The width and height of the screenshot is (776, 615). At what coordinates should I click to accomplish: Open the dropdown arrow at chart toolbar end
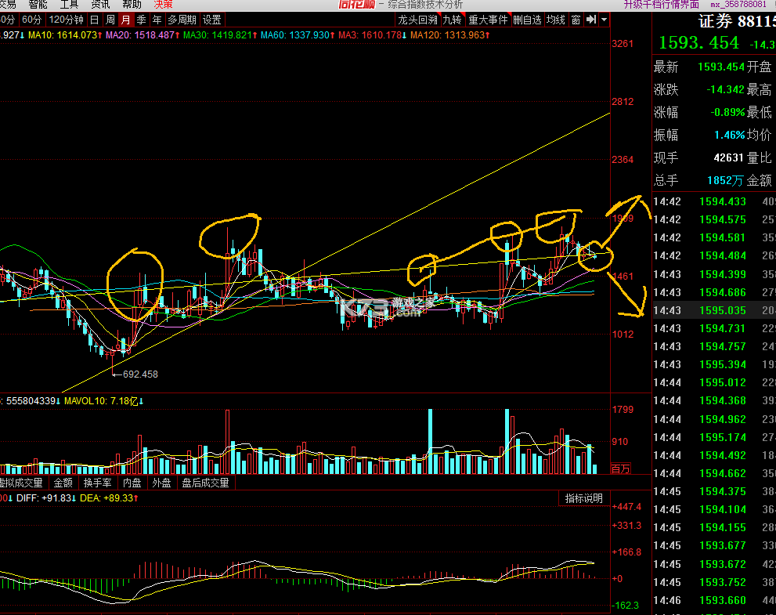point(604,20)
